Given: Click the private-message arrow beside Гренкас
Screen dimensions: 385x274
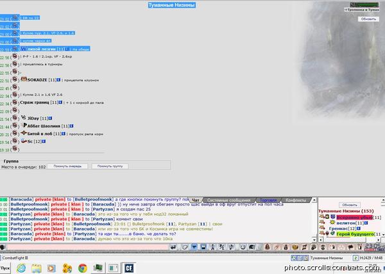Looking at the screenshot, I should coord(322,228).
